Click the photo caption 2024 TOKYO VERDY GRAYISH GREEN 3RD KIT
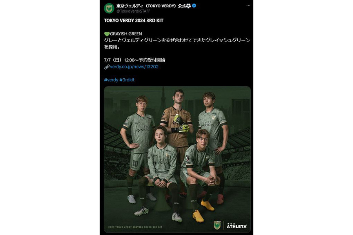This screenshot has width=353, height=235. [x=135, y=227]
